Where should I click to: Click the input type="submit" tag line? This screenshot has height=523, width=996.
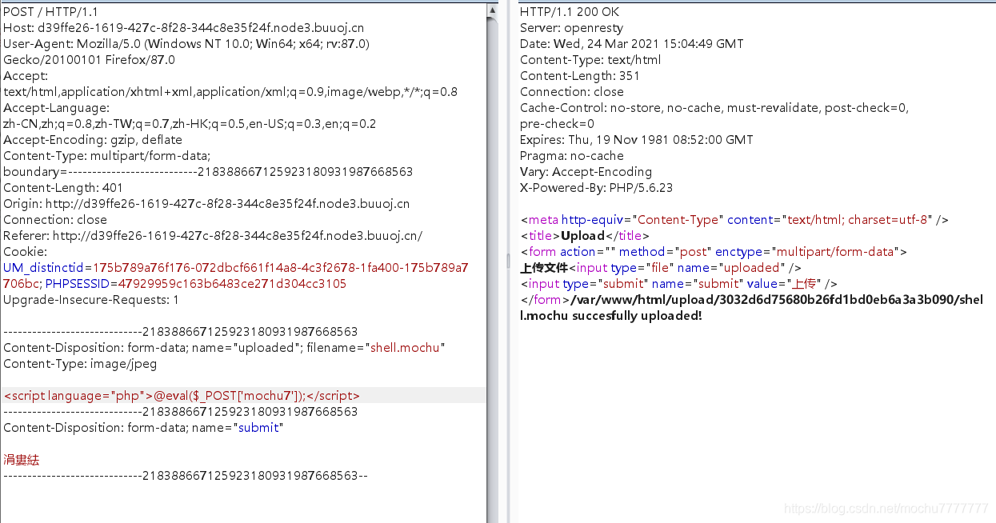(678, 283)
